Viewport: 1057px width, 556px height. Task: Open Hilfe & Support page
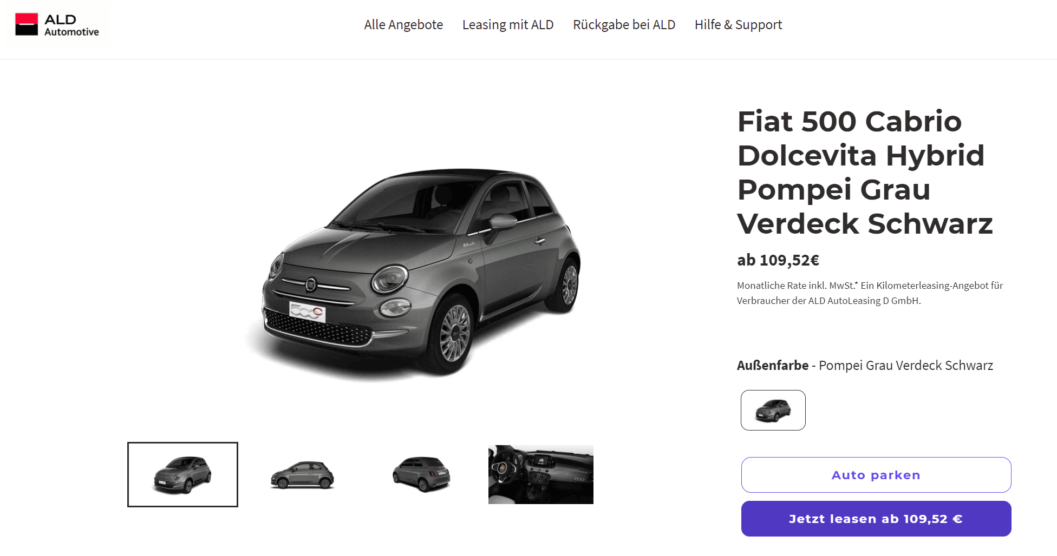[738, 25]
